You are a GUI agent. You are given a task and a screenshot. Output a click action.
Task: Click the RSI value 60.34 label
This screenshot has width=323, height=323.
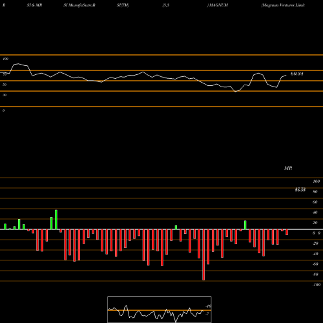(x=297, y=74)
